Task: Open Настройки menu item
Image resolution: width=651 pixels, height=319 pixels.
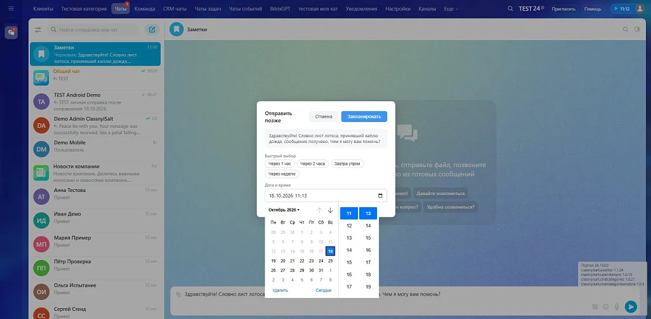Action: 398,9
